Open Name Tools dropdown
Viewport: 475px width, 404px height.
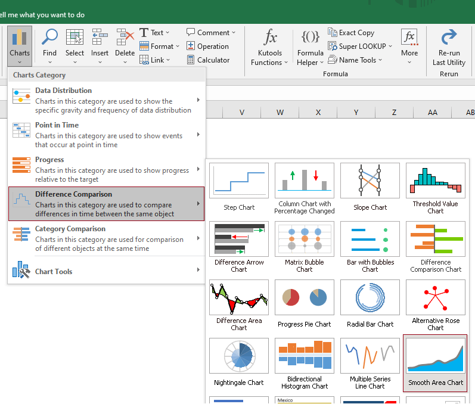(355, 60)
